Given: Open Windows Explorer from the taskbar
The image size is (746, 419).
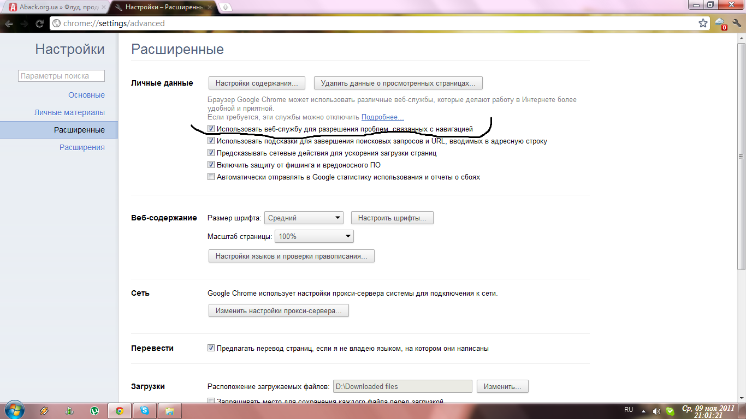Looking at the screenshot, I should click(170, 411).
